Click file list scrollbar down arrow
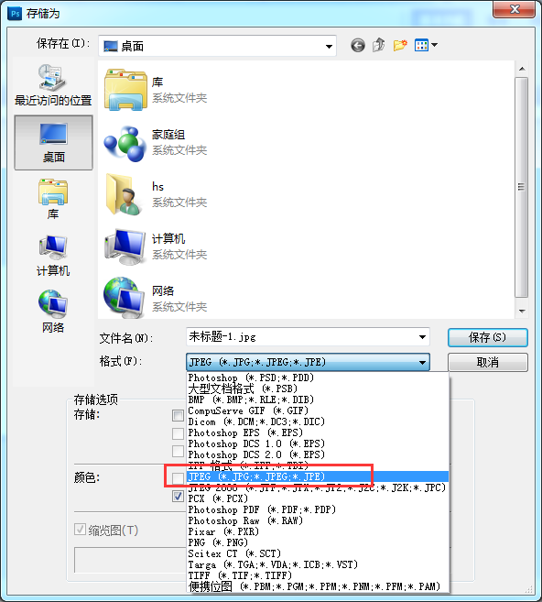Viewport: 542px width, 602px height. pyautogui.click(x=522, y=311)
